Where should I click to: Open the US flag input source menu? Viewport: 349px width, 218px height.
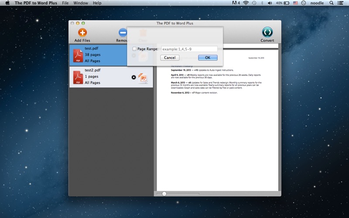295,3
